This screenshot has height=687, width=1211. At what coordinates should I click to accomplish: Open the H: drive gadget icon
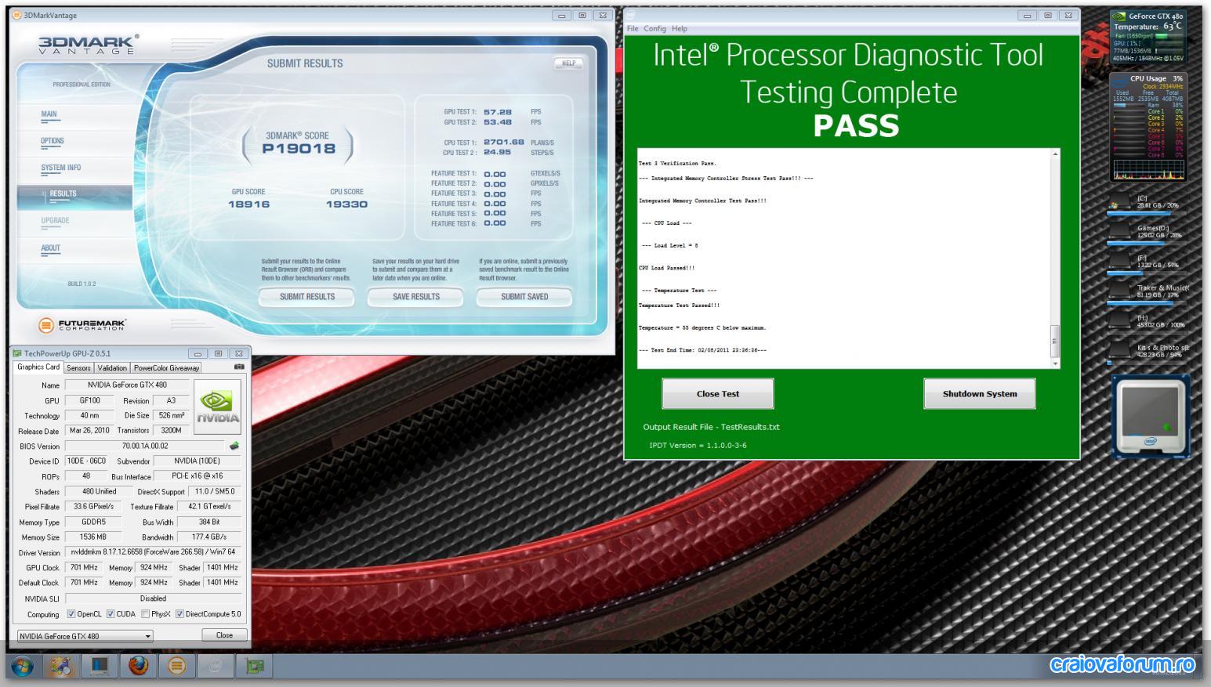point(1119,320)
